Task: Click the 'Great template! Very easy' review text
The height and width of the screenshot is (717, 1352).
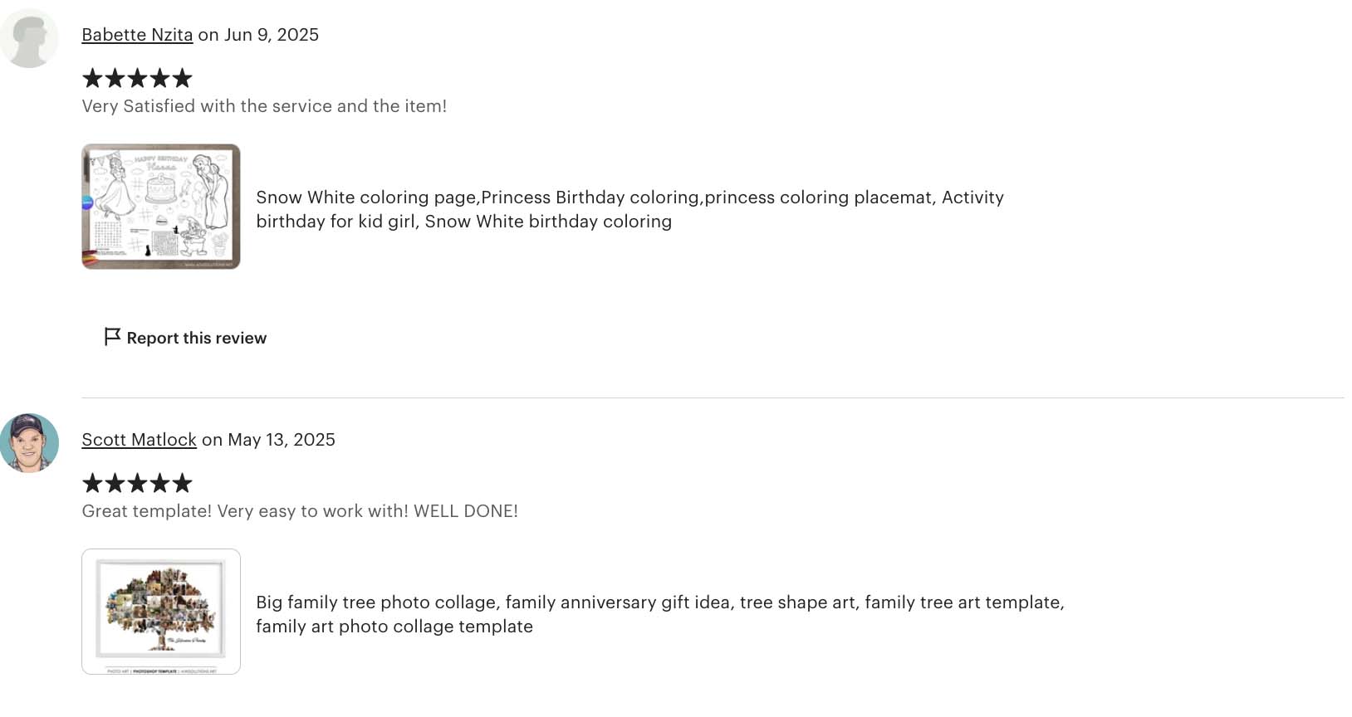Action: tap(300, 511)
